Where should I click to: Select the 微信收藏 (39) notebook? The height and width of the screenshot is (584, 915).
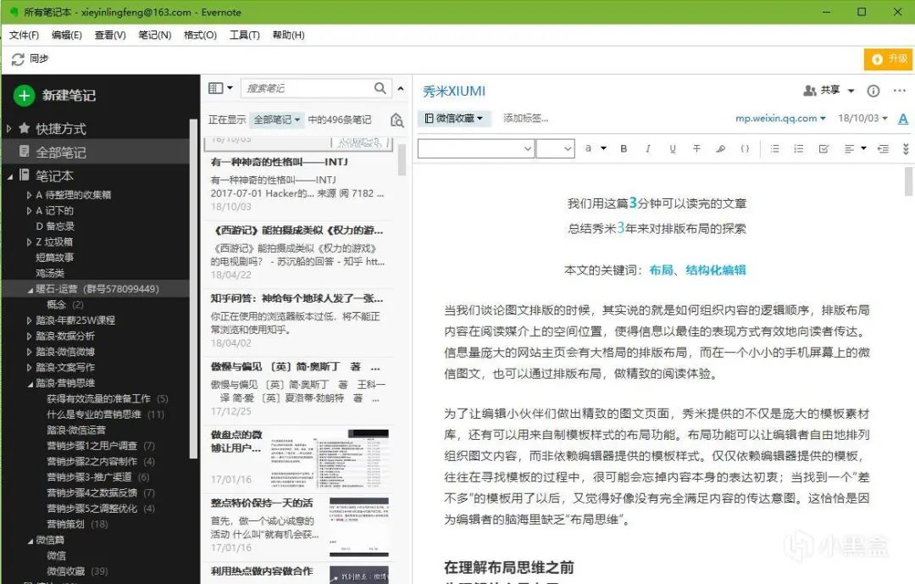coord(77,571)
